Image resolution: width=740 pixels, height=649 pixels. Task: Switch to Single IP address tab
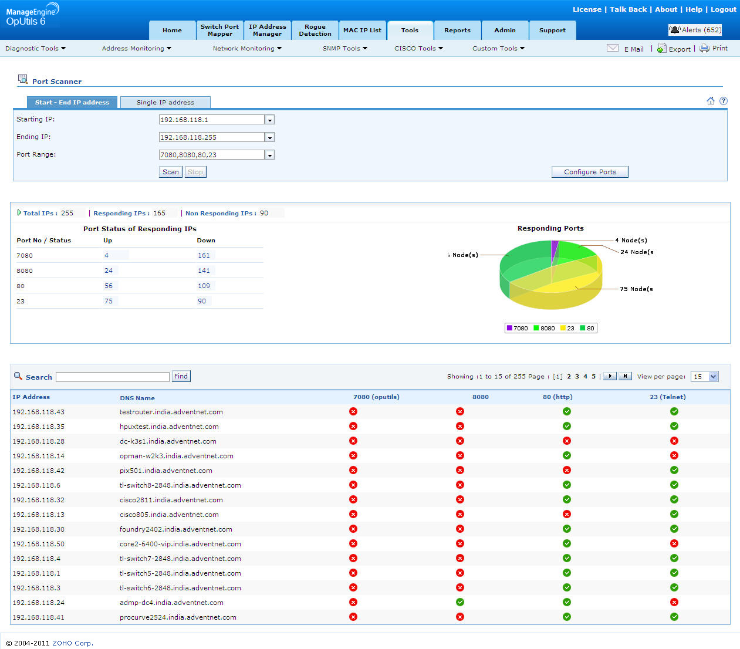(165, 102)
